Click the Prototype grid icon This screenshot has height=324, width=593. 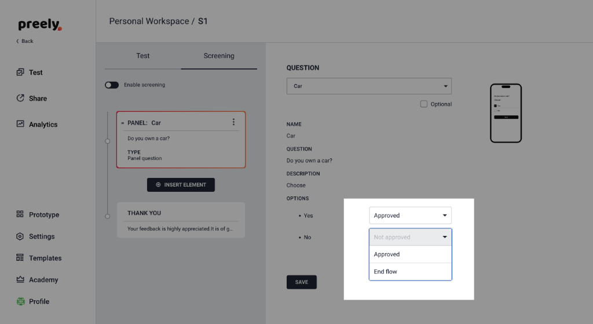point(20,214)
